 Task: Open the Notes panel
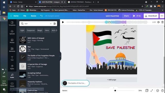(x=65, y=90)
